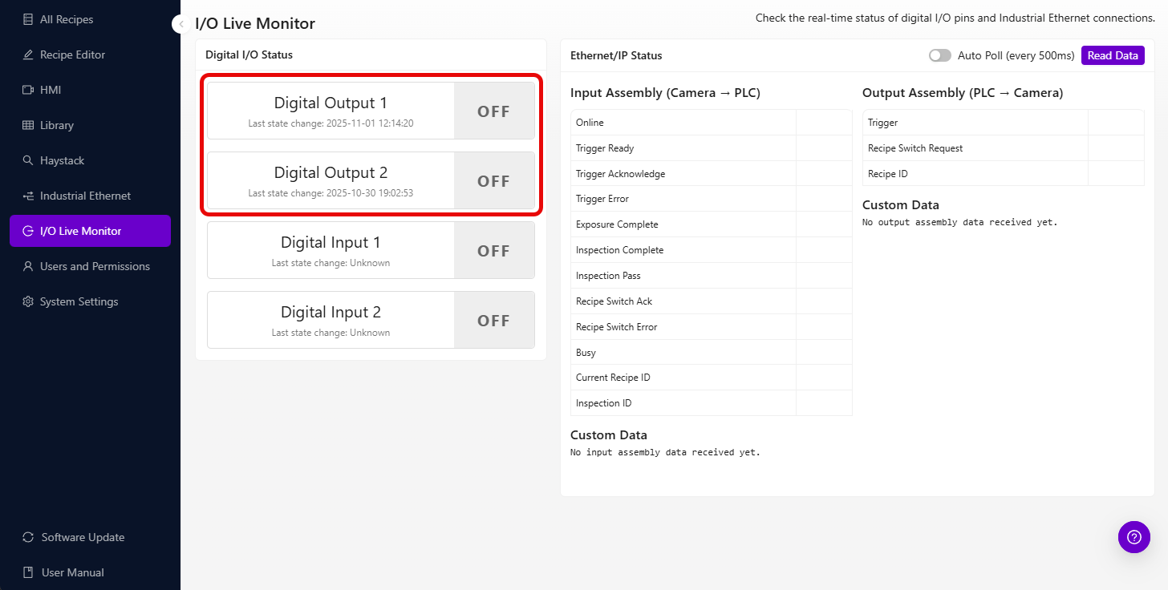The width and height of the screenshot is (1168, 590).
Task: Open the Library section
Action: pos(58,125)
